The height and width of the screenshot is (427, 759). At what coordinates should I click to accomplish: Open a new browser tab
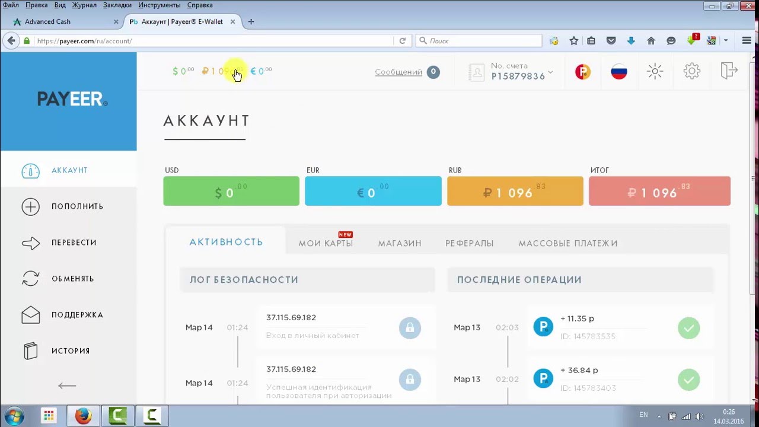pyautogui.click(x=251, y=21)
